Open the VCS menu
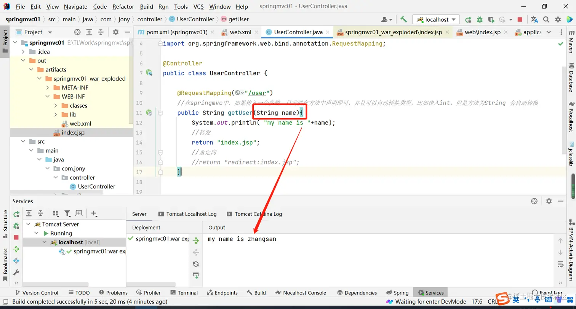The image size is (576, 309). (x=198, y=6)
